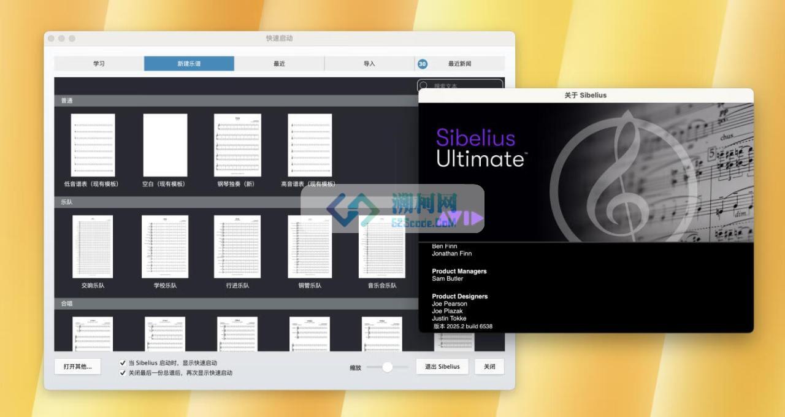Click the 30 news count badge

(x=422, y=64)
